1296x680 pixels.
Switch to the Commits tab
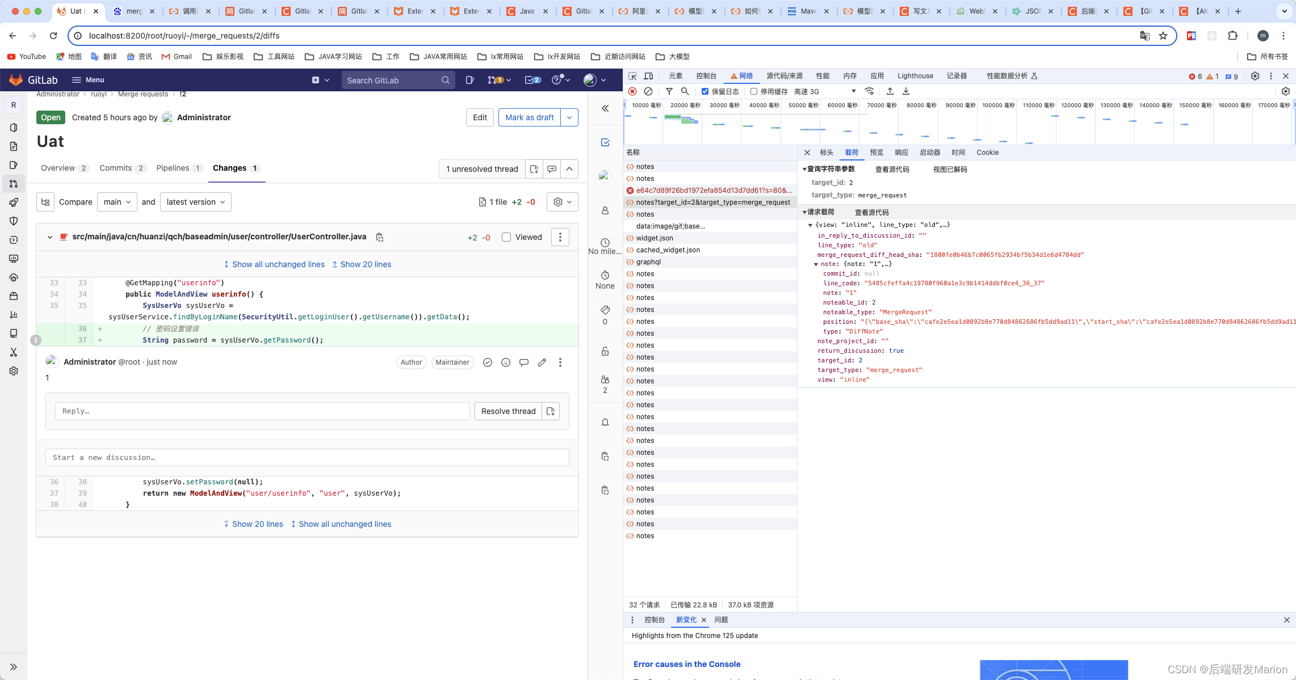pos(116,168)
